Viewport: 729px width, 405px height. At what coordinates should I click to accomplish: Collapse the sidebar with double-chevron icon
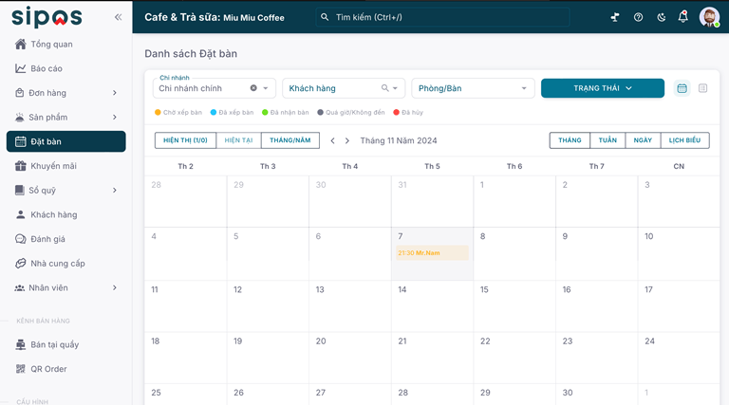click(118, 17)
